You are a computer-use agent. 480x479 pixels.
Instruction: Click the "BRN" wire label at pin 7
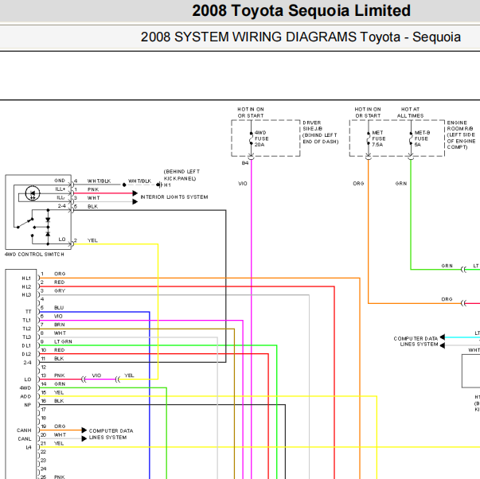pyautogui.click(x=60, y=325)
